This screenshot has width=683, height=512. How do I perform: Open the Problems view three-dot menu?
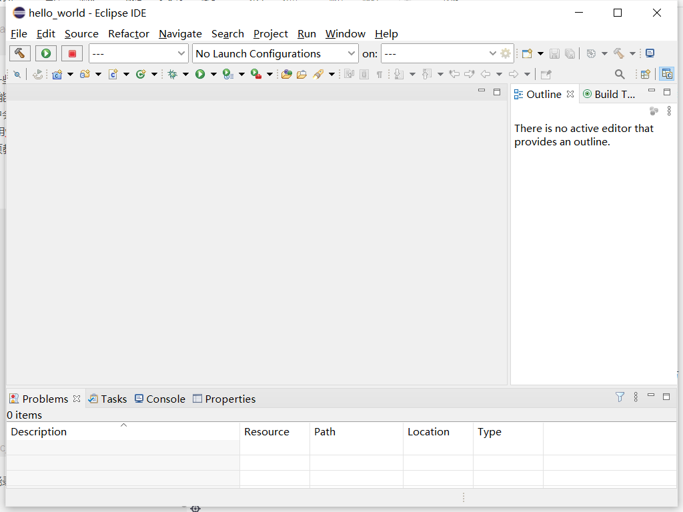[636, 397]
